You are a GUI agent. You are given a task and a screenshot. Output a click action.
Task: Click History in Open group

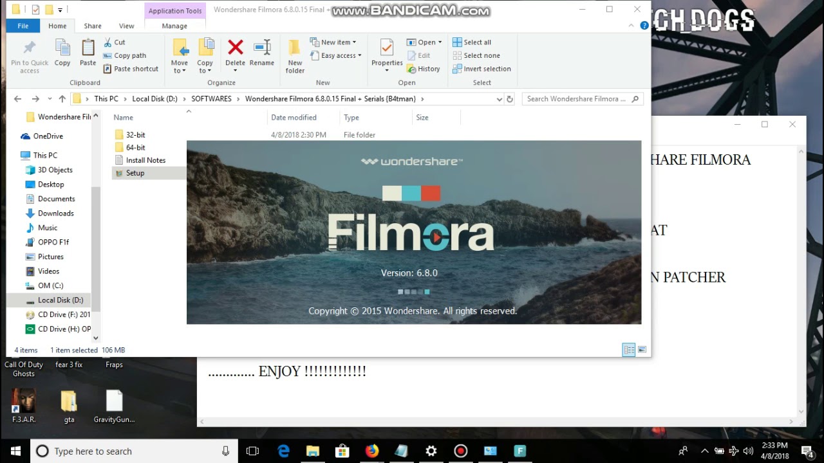coord(424,69)
